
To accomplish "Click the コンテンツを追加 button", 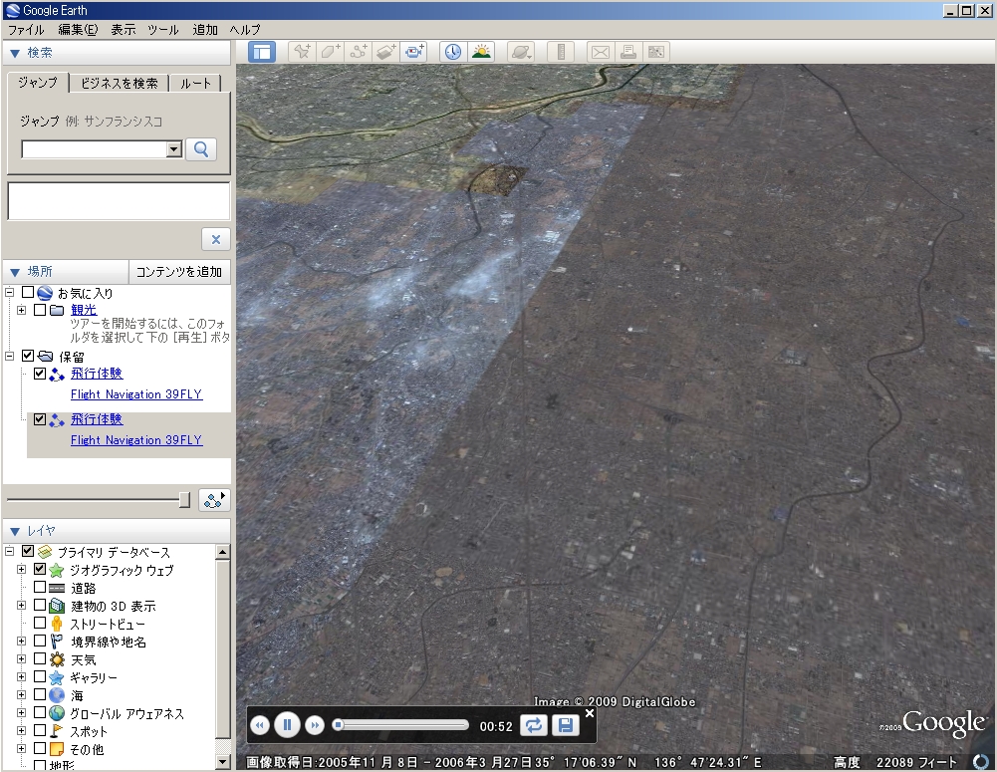I will 178,272.
